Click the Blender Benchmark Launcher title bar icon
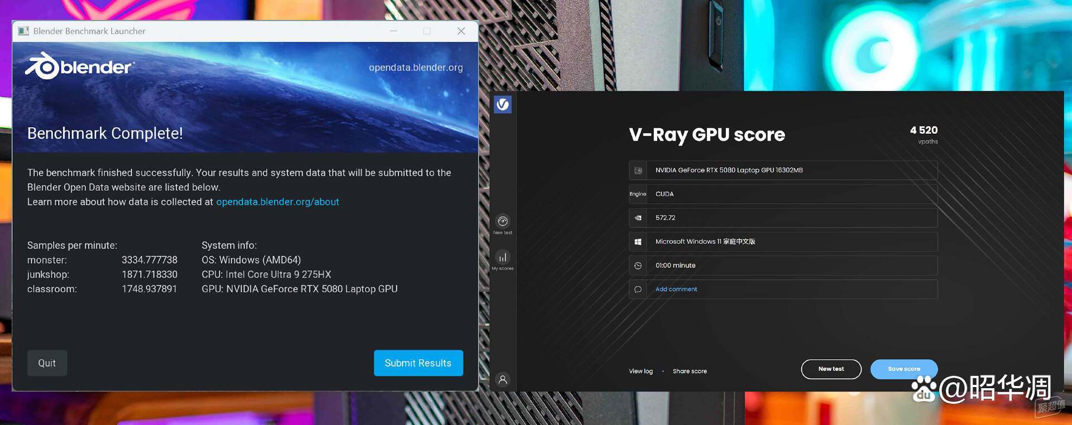This screenshot has width=1072, height=425. pyautogui.click(x=23, y=31)
